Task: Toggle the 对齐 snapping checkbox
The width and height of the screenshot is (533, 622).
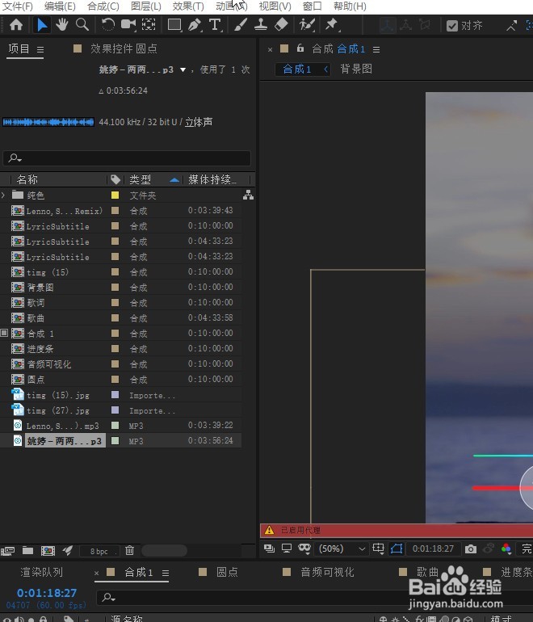Action: pyautogui.click(x=451, y=25)
